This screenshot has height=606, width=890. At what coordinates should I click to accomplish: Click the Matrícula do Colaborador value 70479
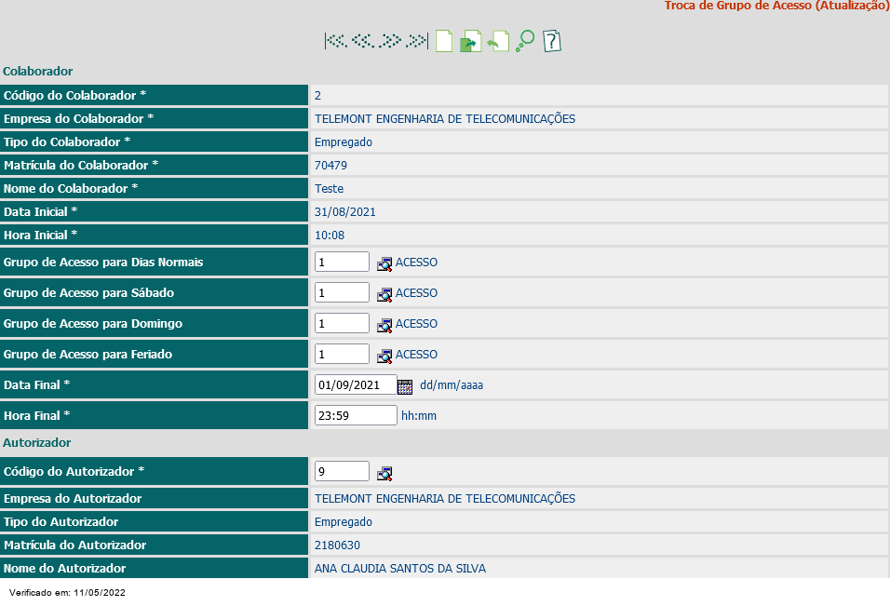tap(330, 165)
